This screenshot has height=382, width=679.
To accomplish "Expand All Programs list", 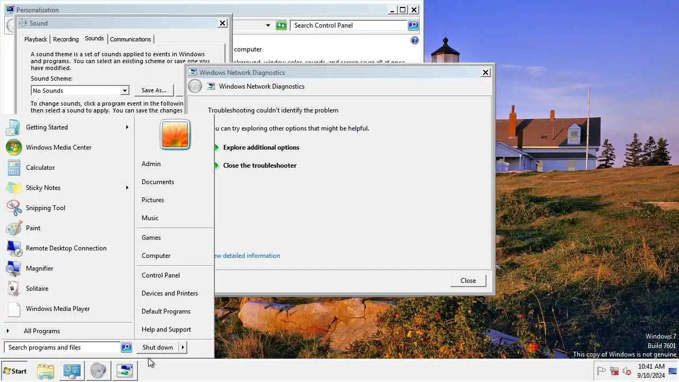I will click(x=42, y=331).
